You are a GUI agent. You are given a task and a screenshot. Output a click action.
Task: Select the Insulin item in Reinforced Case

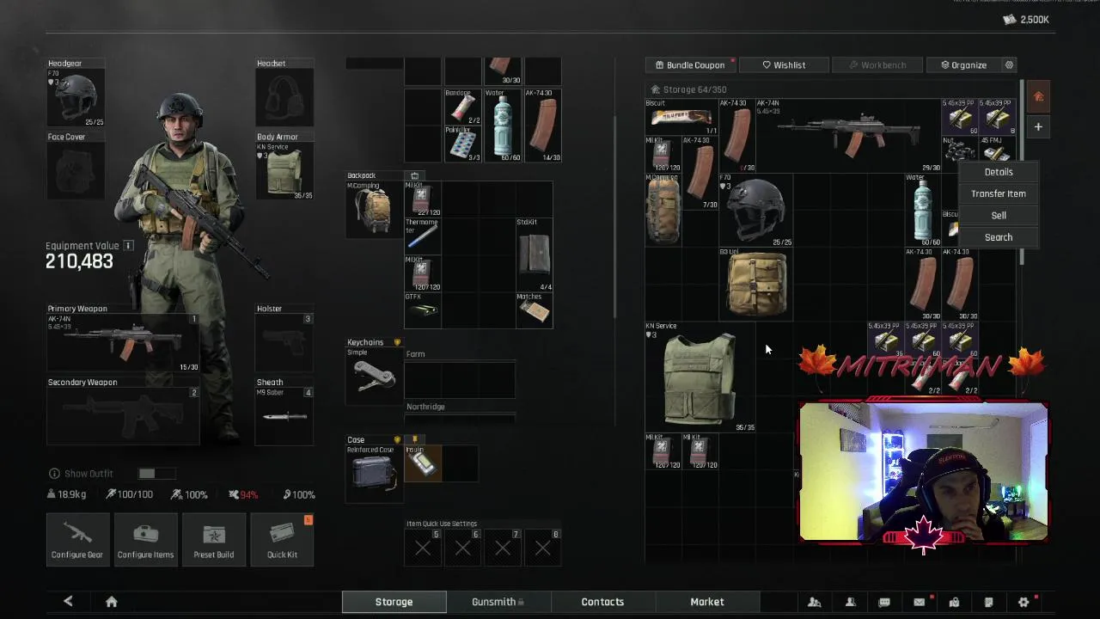[422, 463]
